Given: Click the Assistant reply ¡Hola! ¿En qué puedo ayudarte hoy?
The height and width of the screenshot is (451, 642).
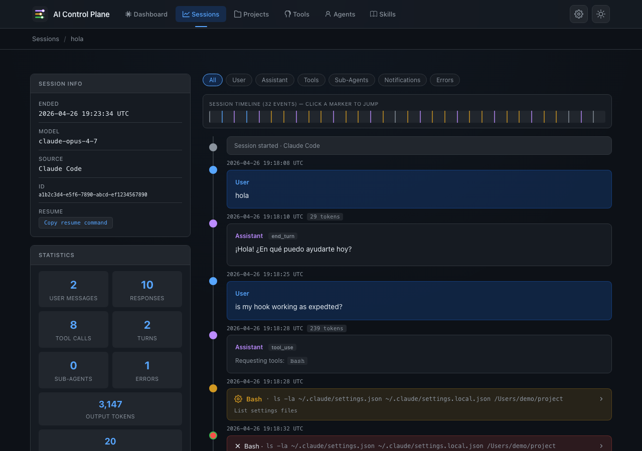Looking at the screenshot, I should click(x=419, y=245).
